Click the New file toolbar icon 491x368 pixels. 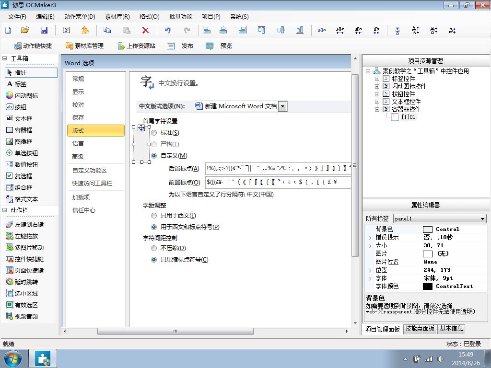pyautogui.click(x=8, y=30)
